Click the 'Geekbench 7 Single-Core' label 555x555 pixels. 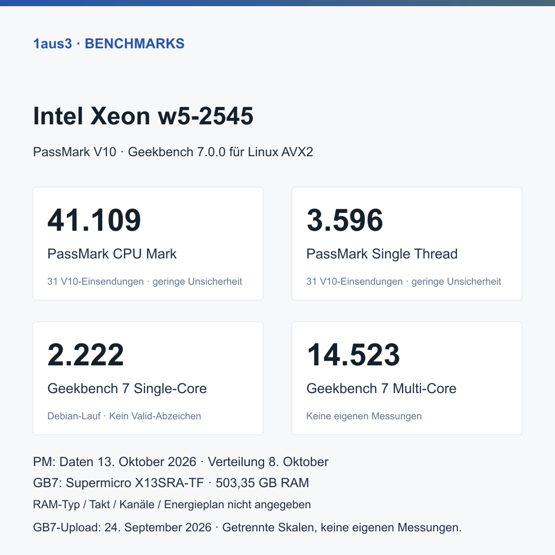pyautogui.click(x=127, y=388)
